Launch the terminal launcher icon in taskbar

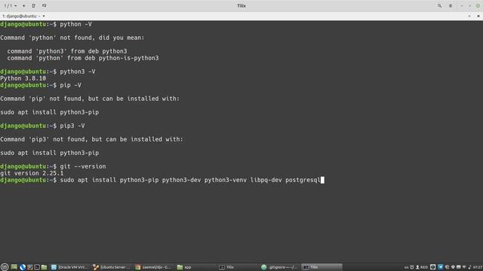pyautogui.click(x=37, y=267)
